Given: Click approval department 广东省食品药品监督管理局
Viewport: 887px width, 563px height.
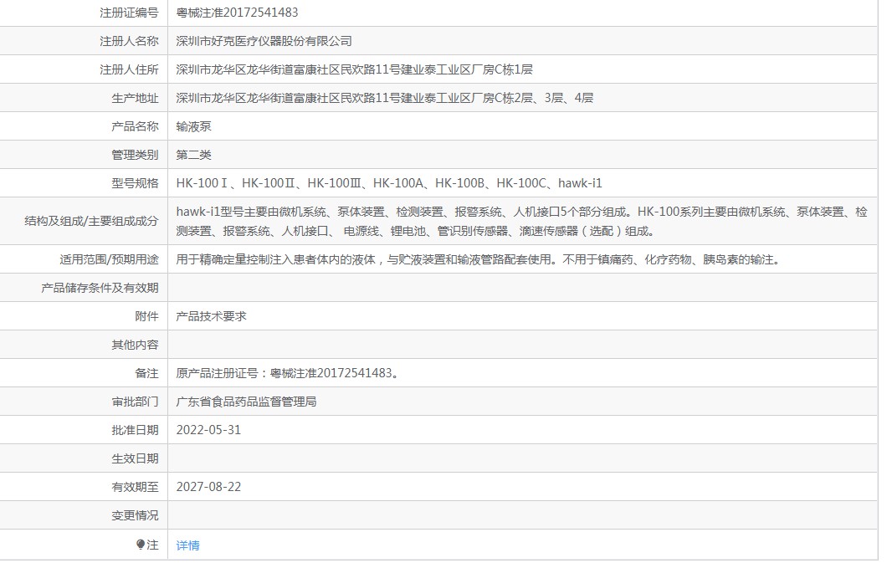Looking at the screenshot, I should [246, 402].
